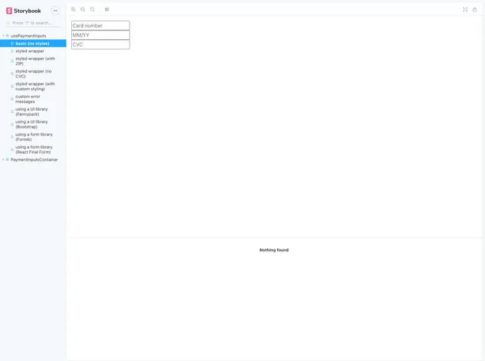The width and height of the screenshot is (485, 361).
Task: Click the Nothing found panel text
Action: [274, 250]
